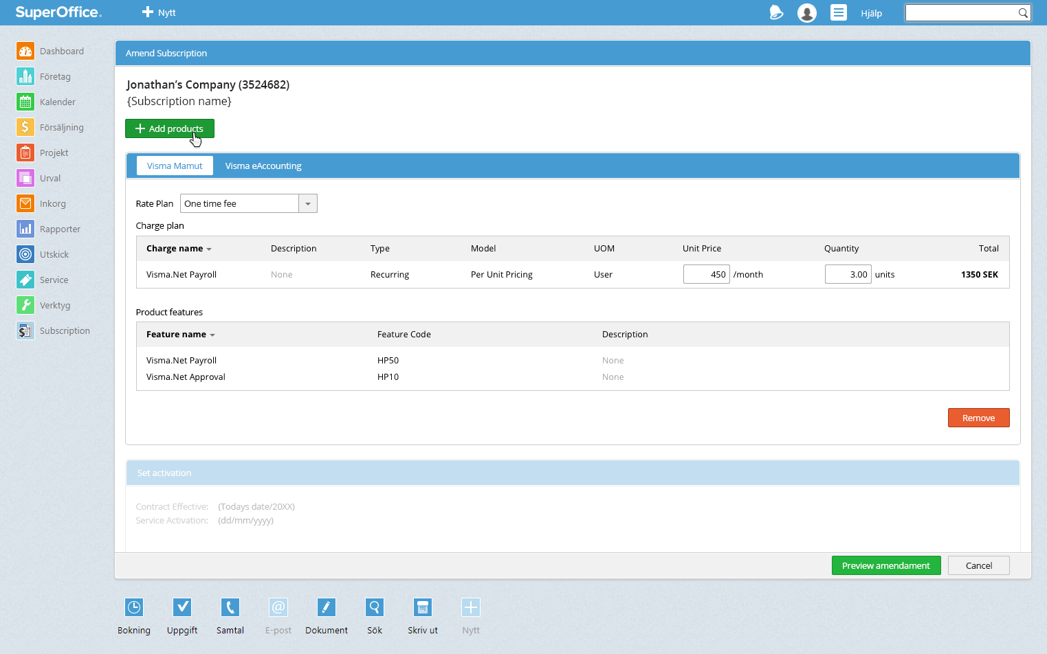Screen dimensions: 1047x654
Task: Open the Försäljning sales icon
Action: pyautogui.click(x=25, y=127)
